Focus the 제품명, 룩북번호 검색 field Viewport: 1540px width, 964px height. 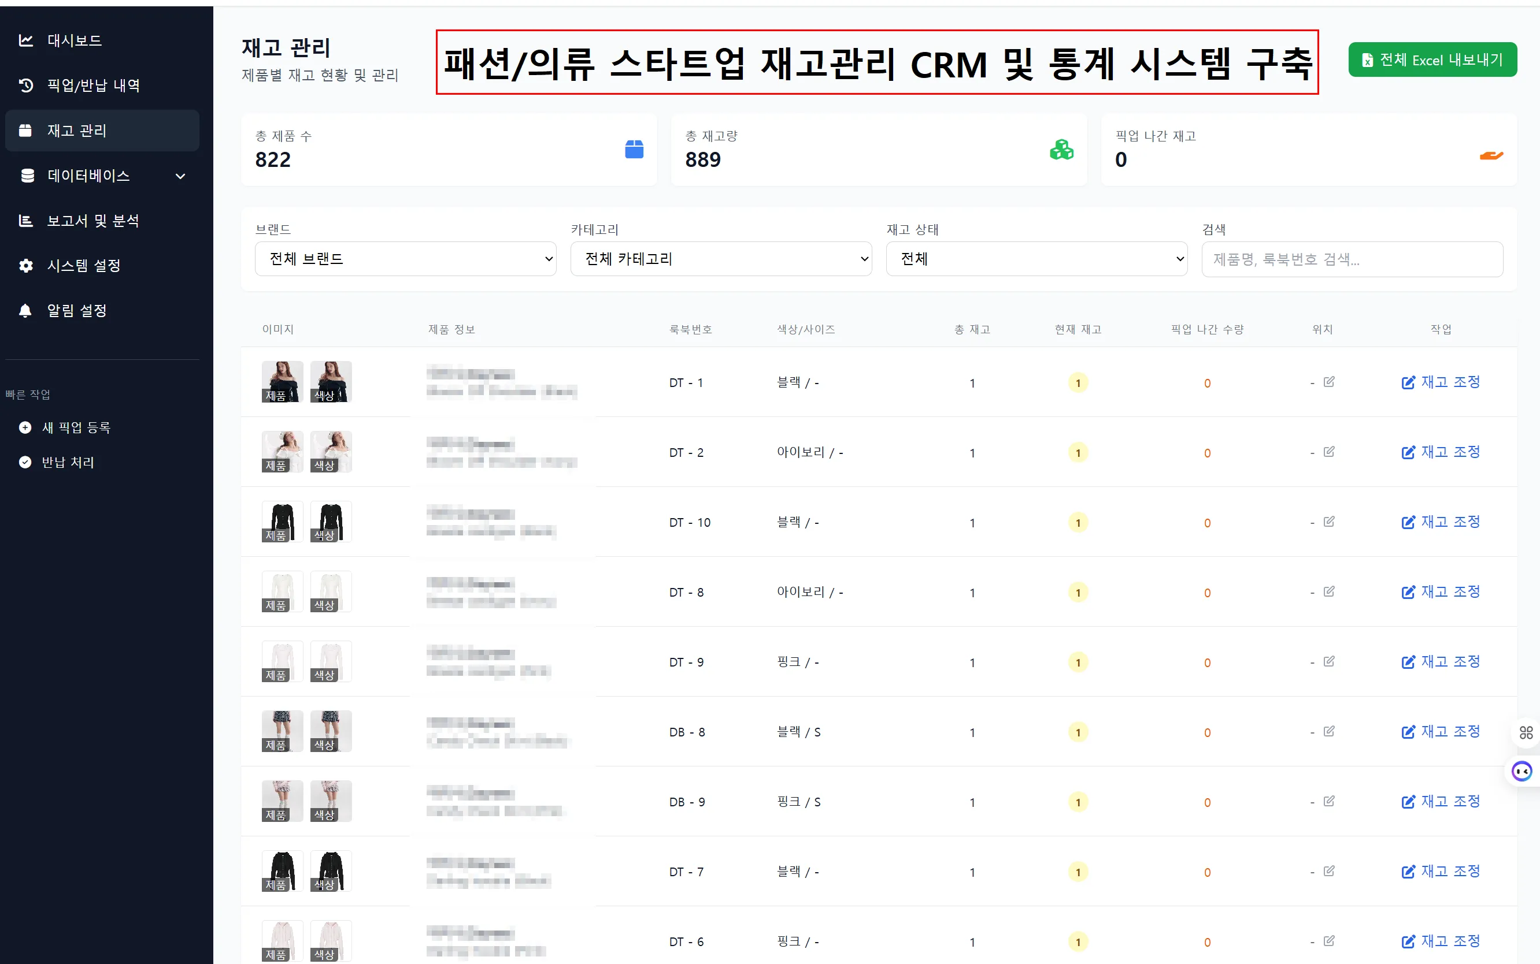(x=1353, y=259)
